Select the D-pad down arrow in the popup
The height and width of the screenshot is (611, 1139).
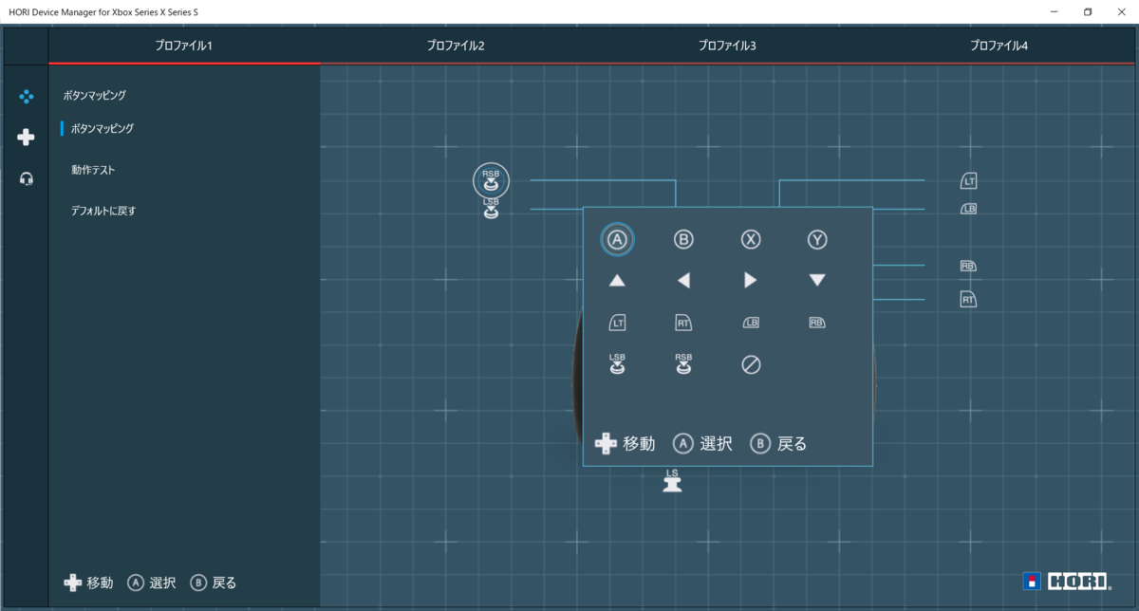(x=817, y=281)
